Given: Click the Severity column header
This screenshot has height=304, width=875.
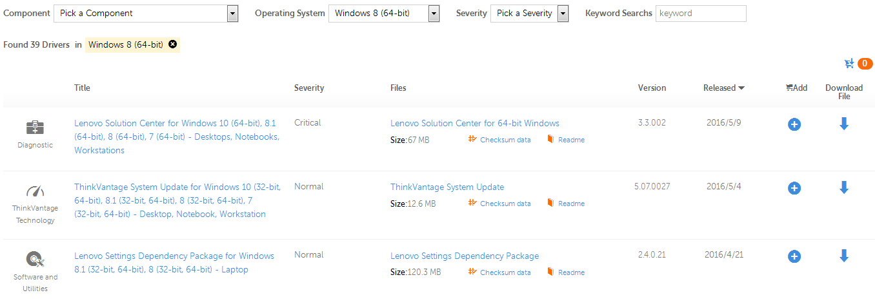Looking at the screenshot, I should coord(309,88).
